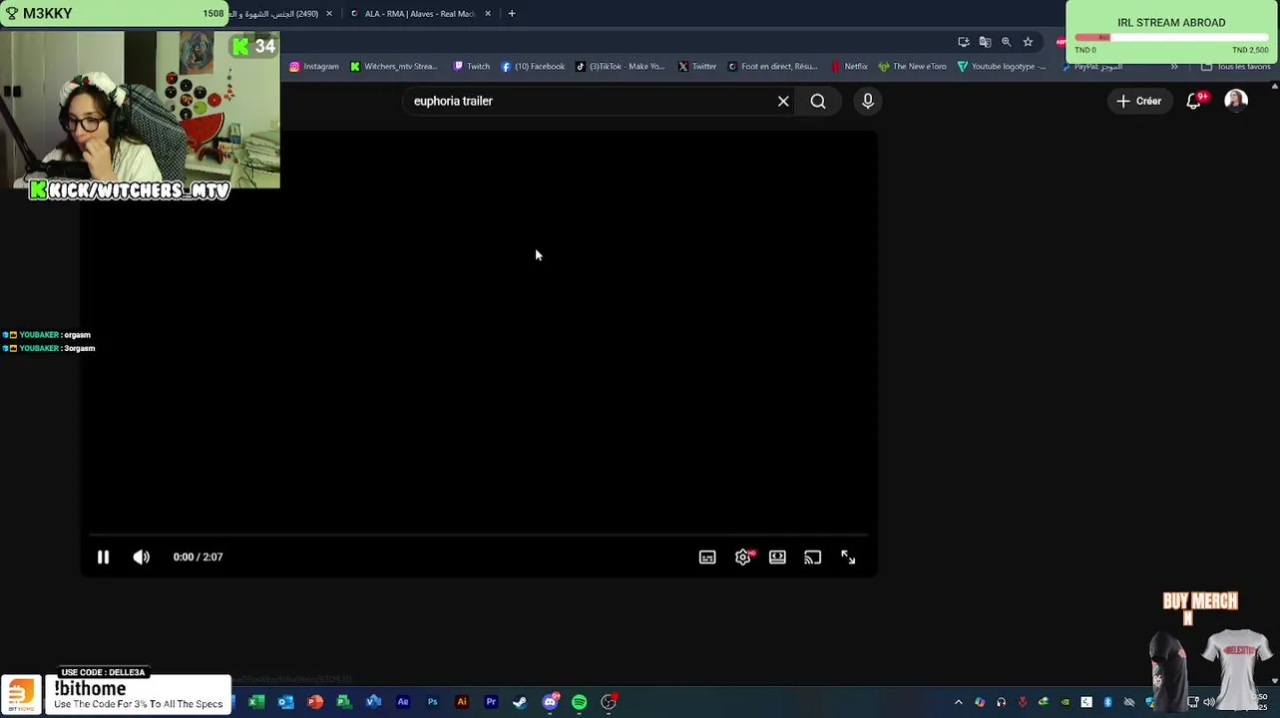Open the 'Youtube logotype' bookmark
This screenshot has width=1280, height=718.
click(x=1002, y=67)
